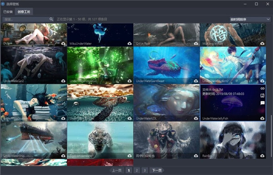Click the 搜索 search input field
273x175 pixels.
coord(26,19)
